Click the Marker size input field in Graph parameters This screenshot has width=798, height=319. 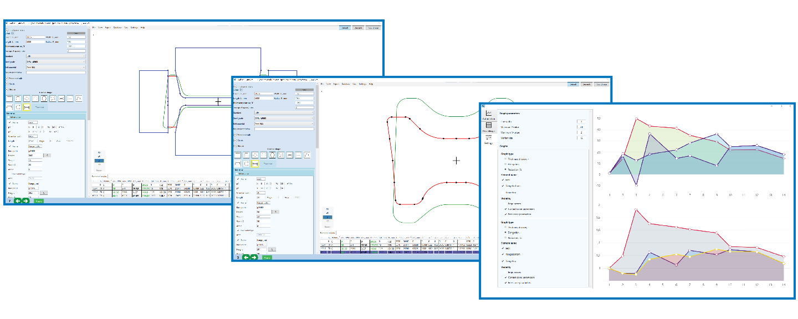(x=581, y=137)
